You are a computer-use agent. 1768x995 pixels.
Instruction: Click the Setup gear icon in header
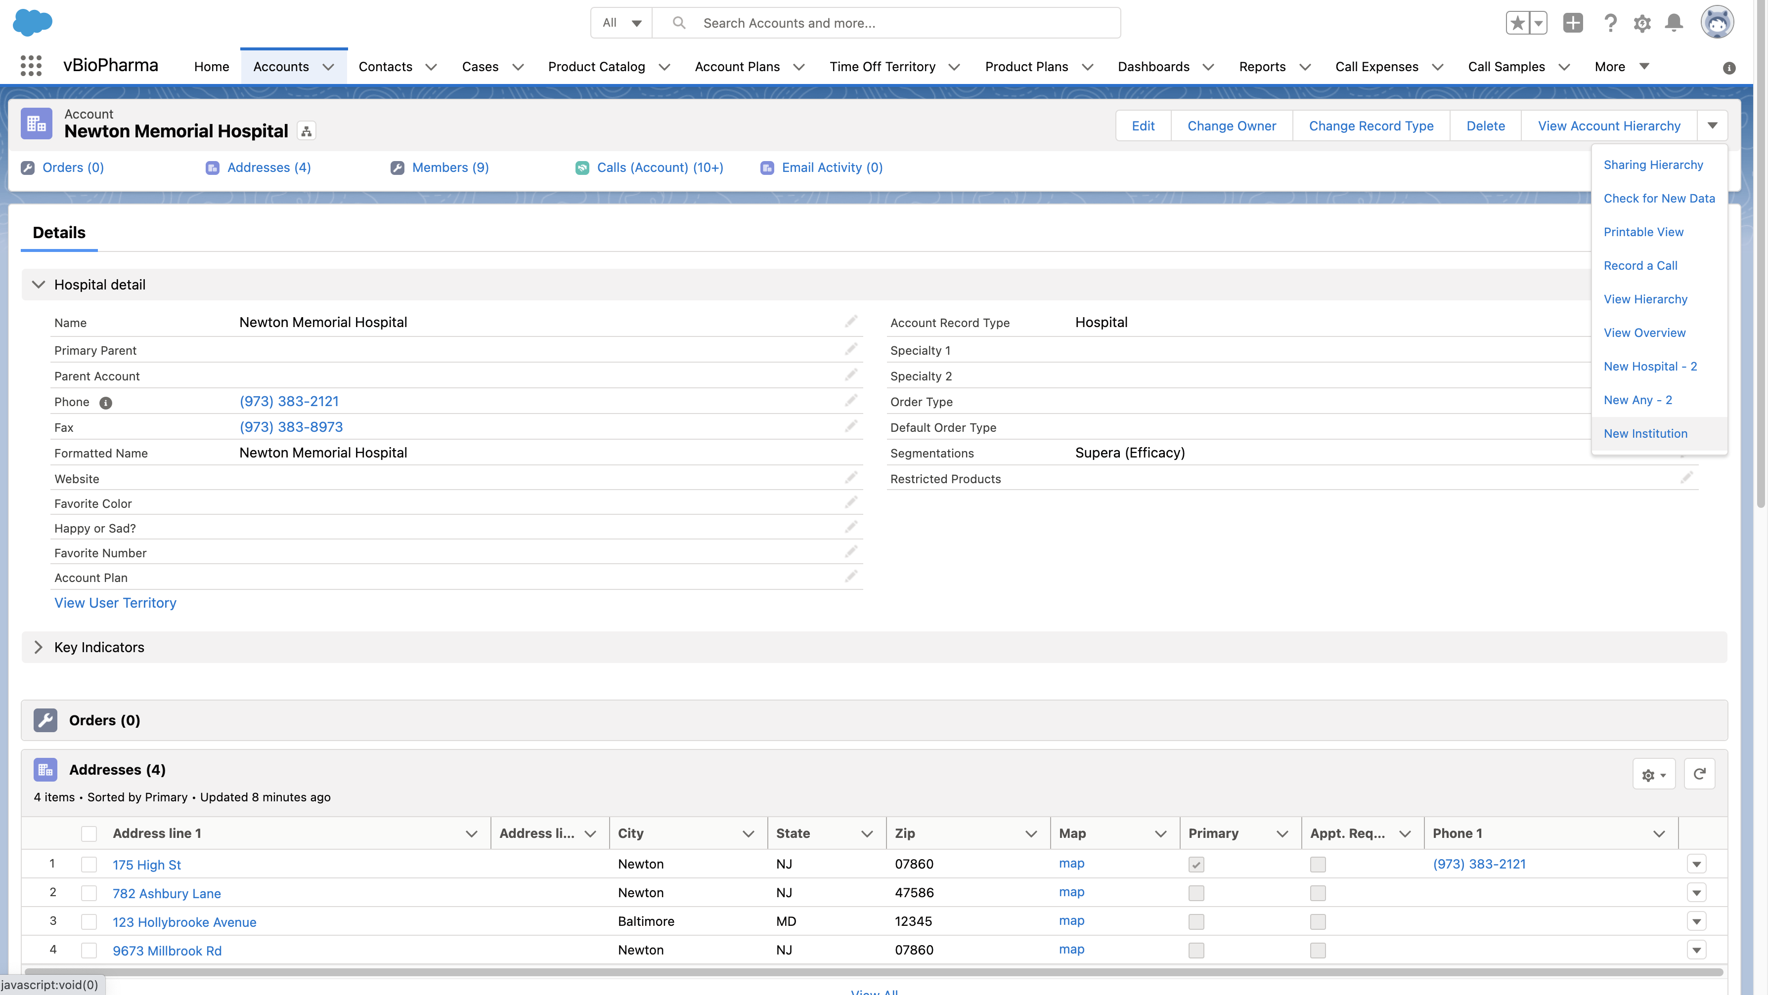(x=1642, y=23)
